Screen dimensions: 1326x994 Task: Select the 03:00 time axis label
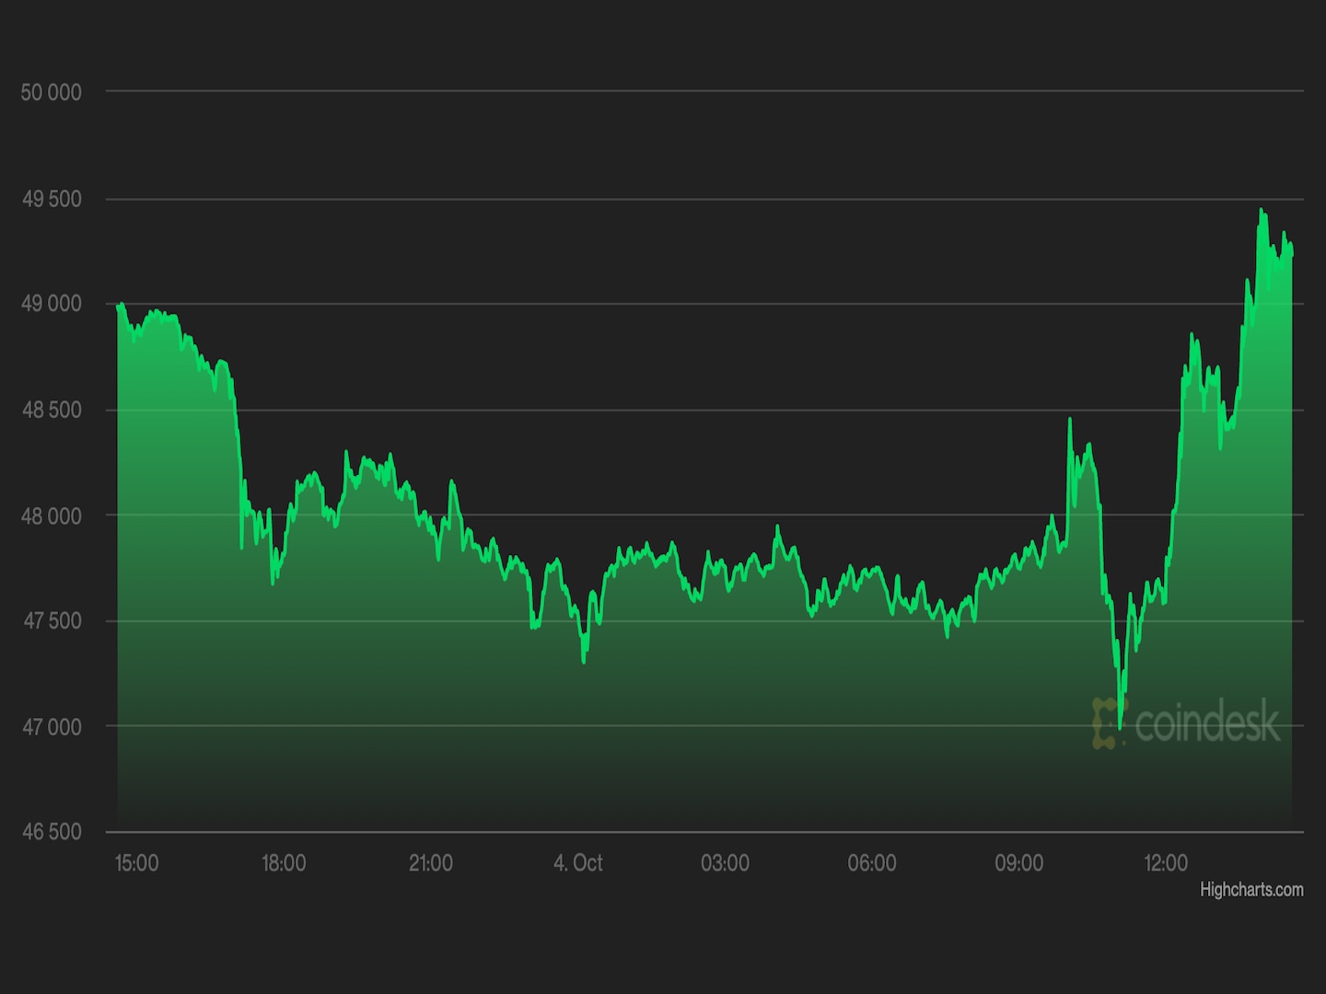pos(725,863)
